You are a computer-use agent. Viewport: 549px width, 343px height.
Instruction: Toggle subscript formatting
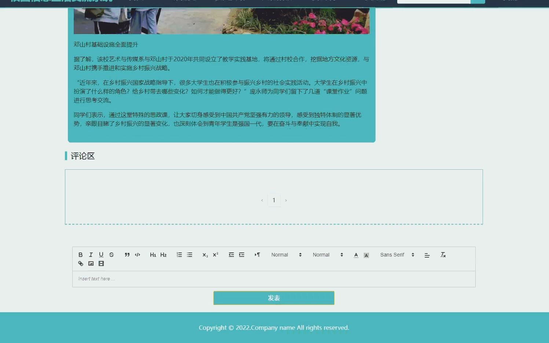coord(205,255)
